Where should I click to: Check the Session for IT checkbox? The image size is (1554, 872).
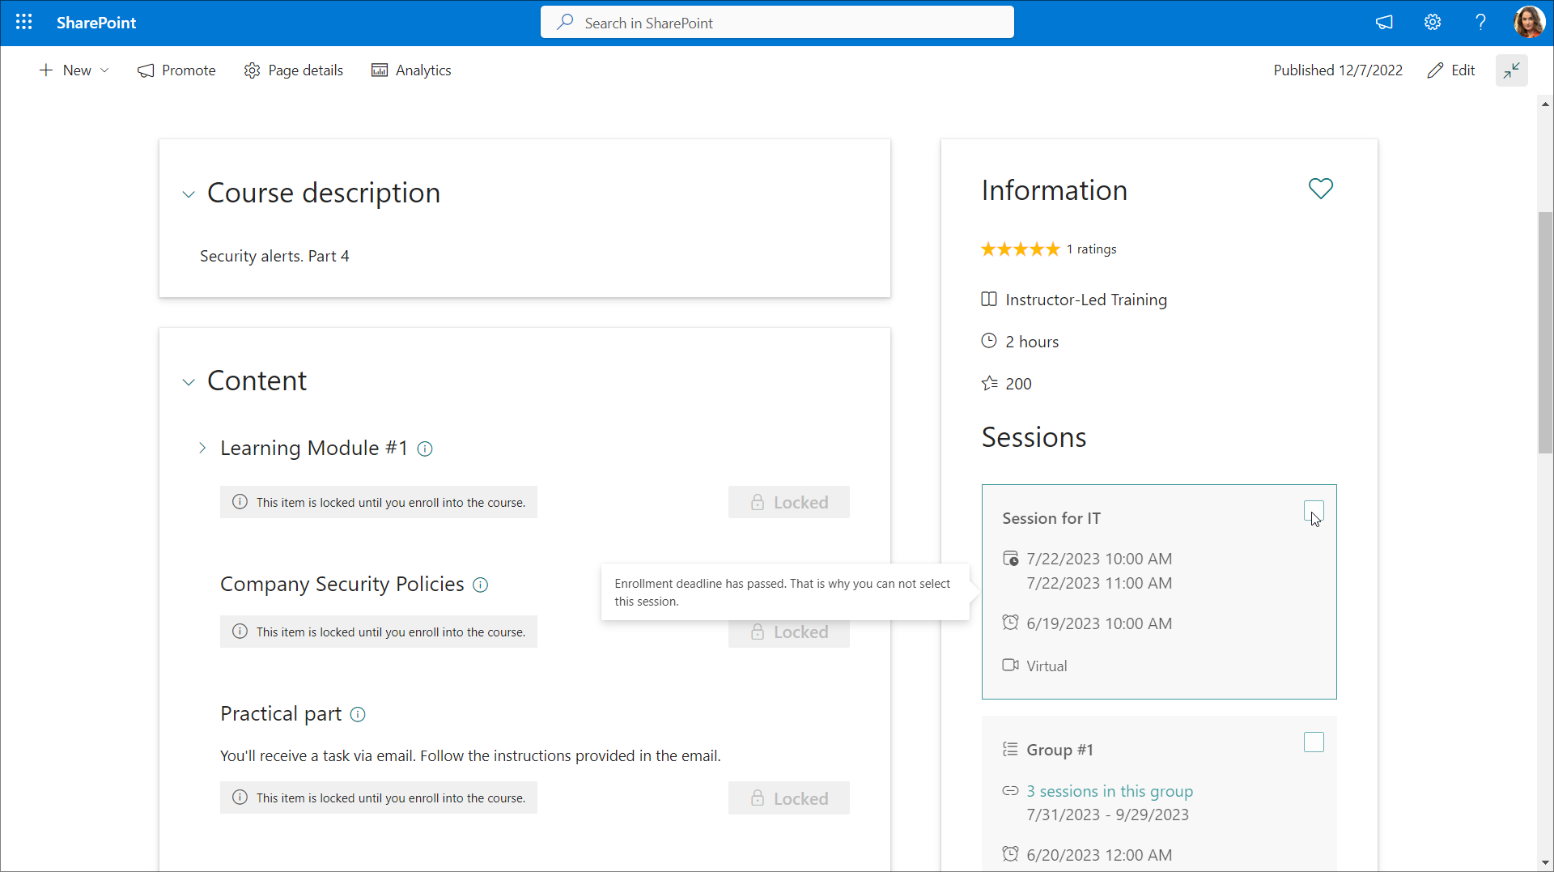tap(1313, 511)
